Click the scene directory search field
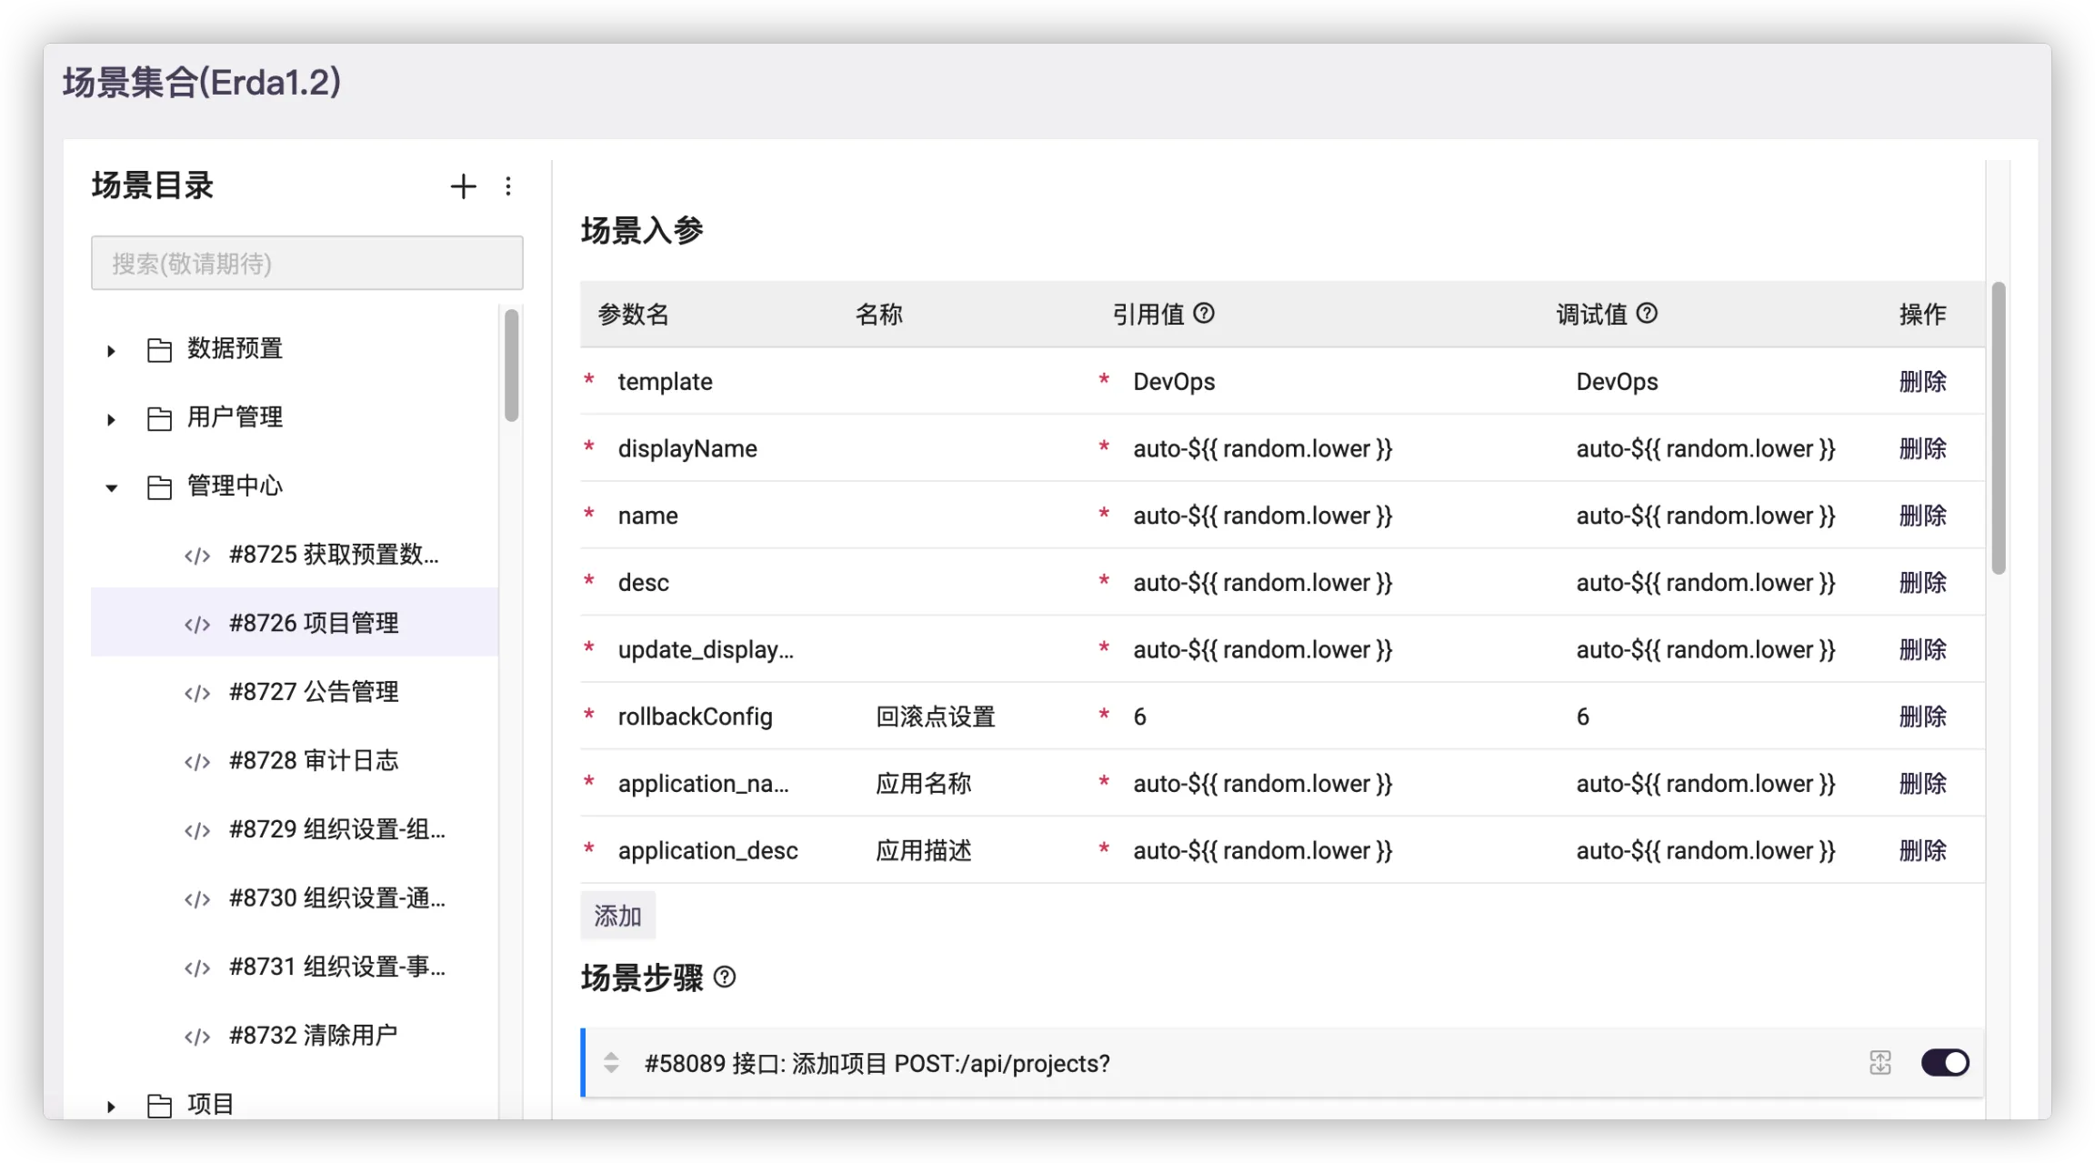This screenshot has height=1163, width=2095. 306,264
